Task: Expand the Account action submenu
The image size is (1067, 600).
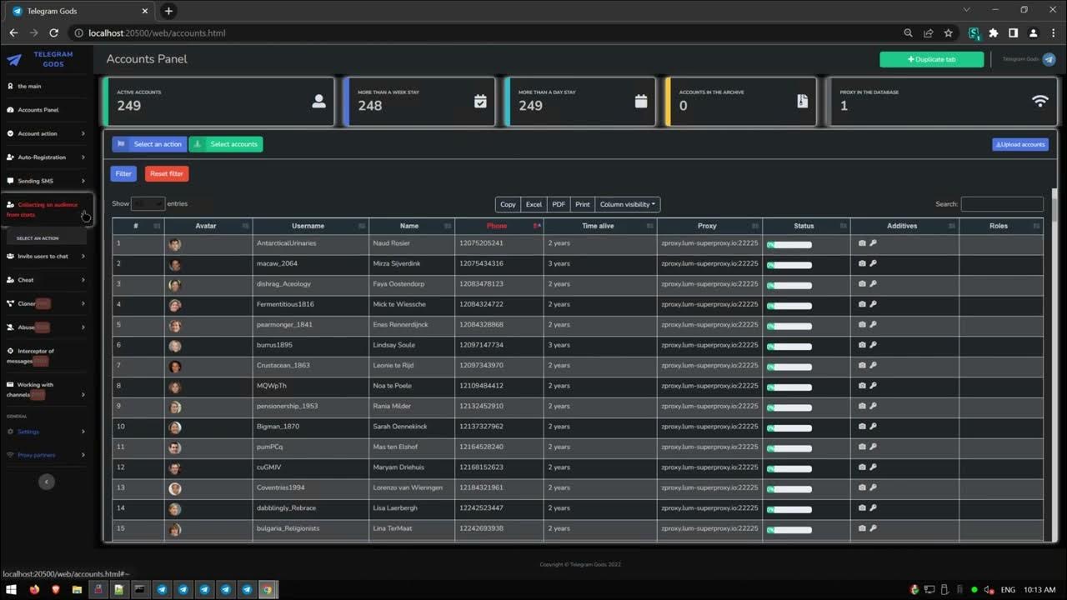Action: [46, 133]
